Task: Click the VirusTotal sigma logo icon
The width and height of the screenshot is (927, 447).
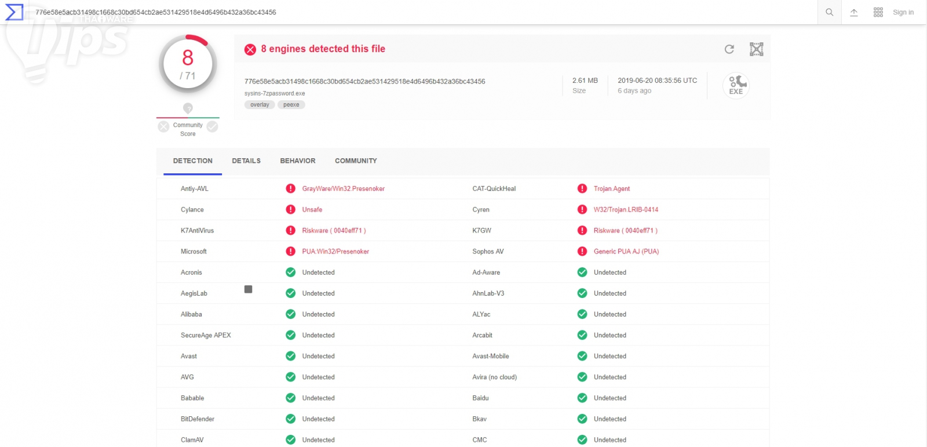Action: (14, 12)
